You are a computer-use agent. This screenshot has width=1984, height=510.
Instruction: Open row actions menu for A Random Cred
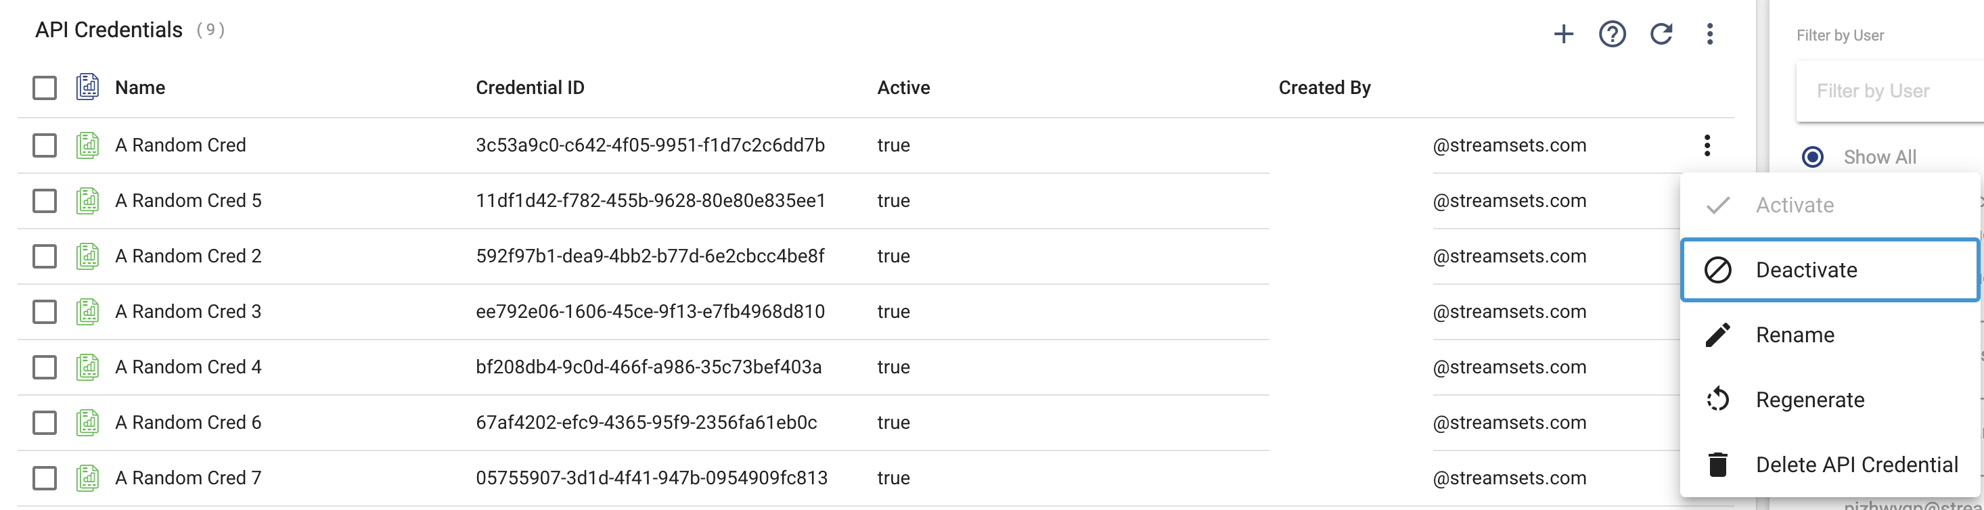(x=1707, y=145)
